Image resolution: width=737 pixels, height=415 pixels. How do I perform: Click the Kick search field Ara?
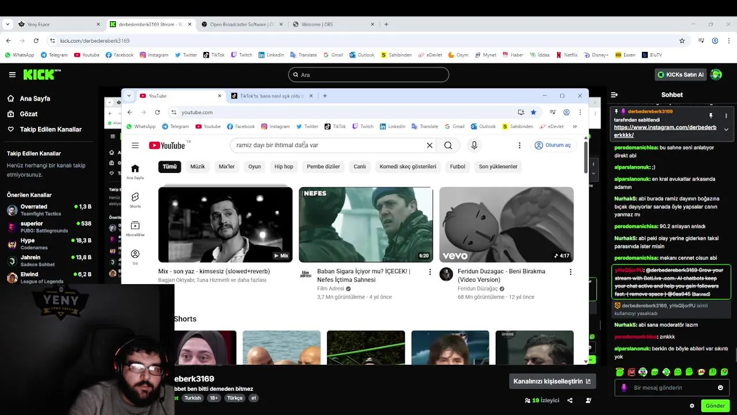[368, 75]
